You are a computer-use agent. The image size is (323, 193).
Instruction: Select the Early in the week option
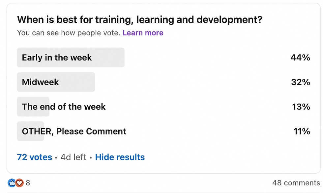pyautogui.click(x=57, y=58)
